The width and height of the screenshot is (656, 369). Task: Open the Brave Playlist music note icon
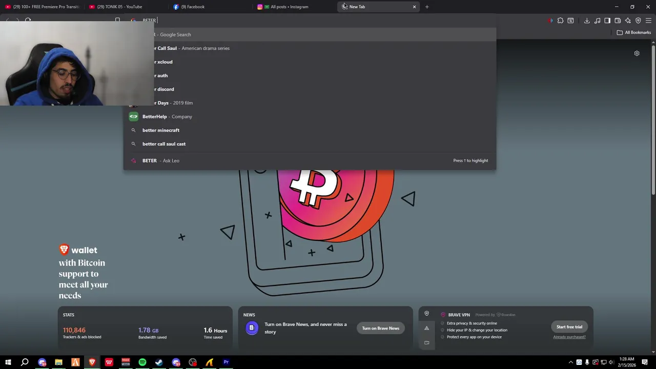597,20
